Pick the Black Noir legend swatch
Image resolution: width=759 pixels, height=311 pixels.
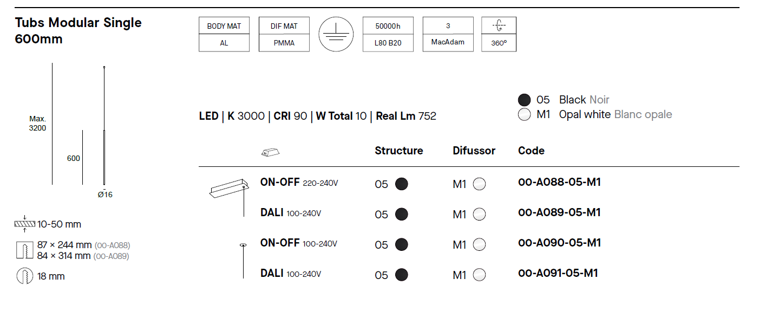(524, 100)
